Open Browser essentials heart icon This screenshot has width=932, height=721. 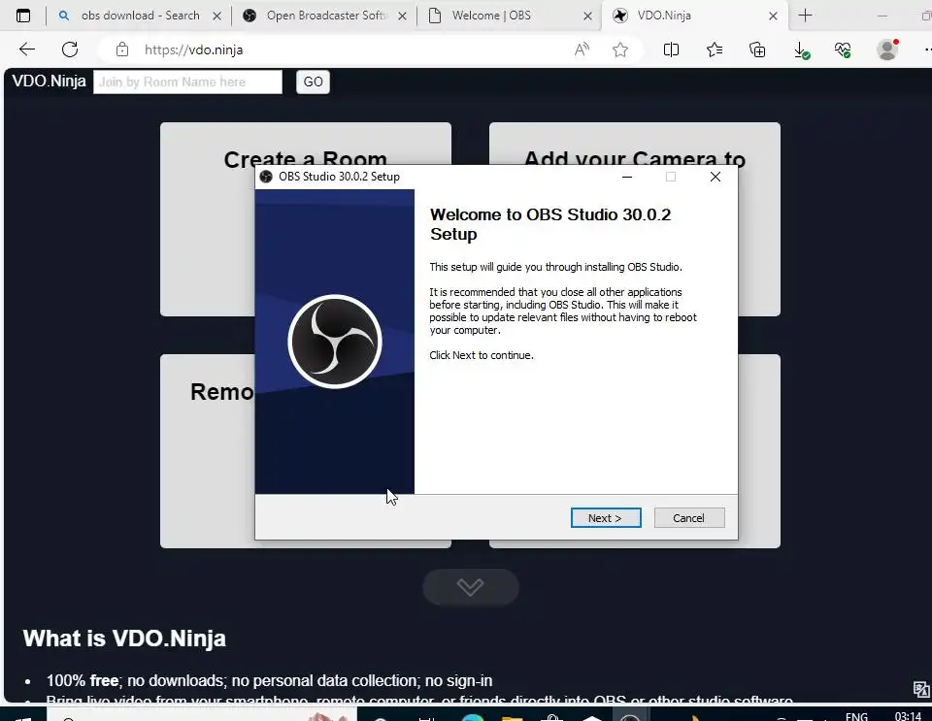[843, 49]
